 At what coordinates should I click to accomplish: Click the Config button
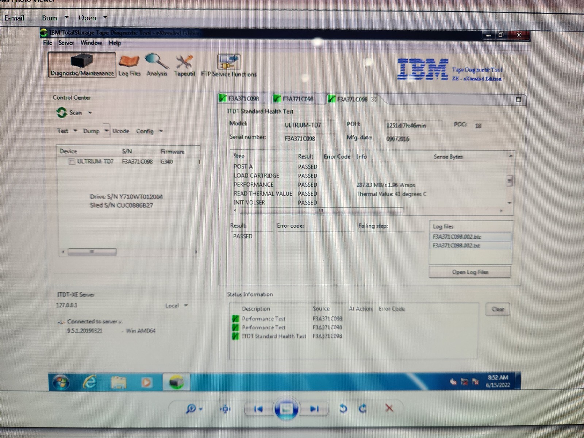click(145, 131)
